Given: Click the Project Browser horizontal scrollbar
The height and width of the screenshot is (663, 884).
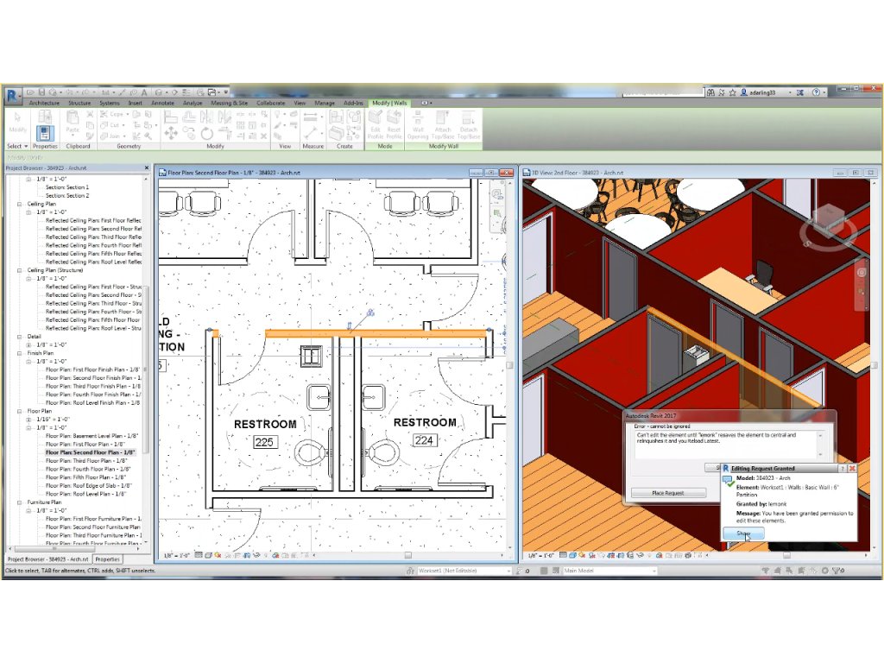Looking at the screenshot, I should (54, 548).
